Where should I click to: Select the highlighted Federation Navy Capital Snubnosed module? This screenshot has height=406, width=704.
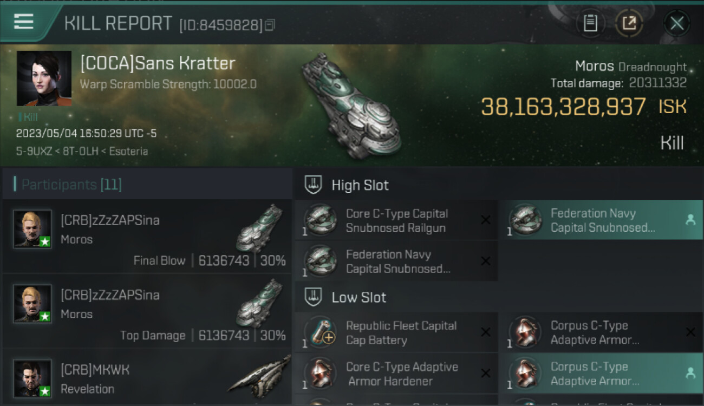(x=600, y=220)
